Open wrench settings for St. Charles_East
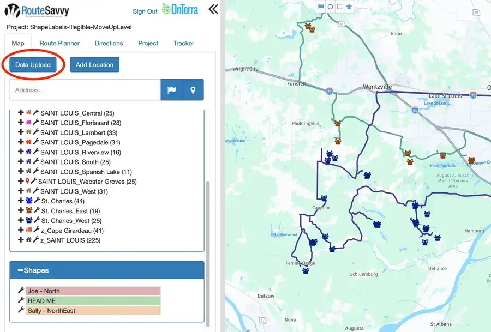 click(37, 210)
